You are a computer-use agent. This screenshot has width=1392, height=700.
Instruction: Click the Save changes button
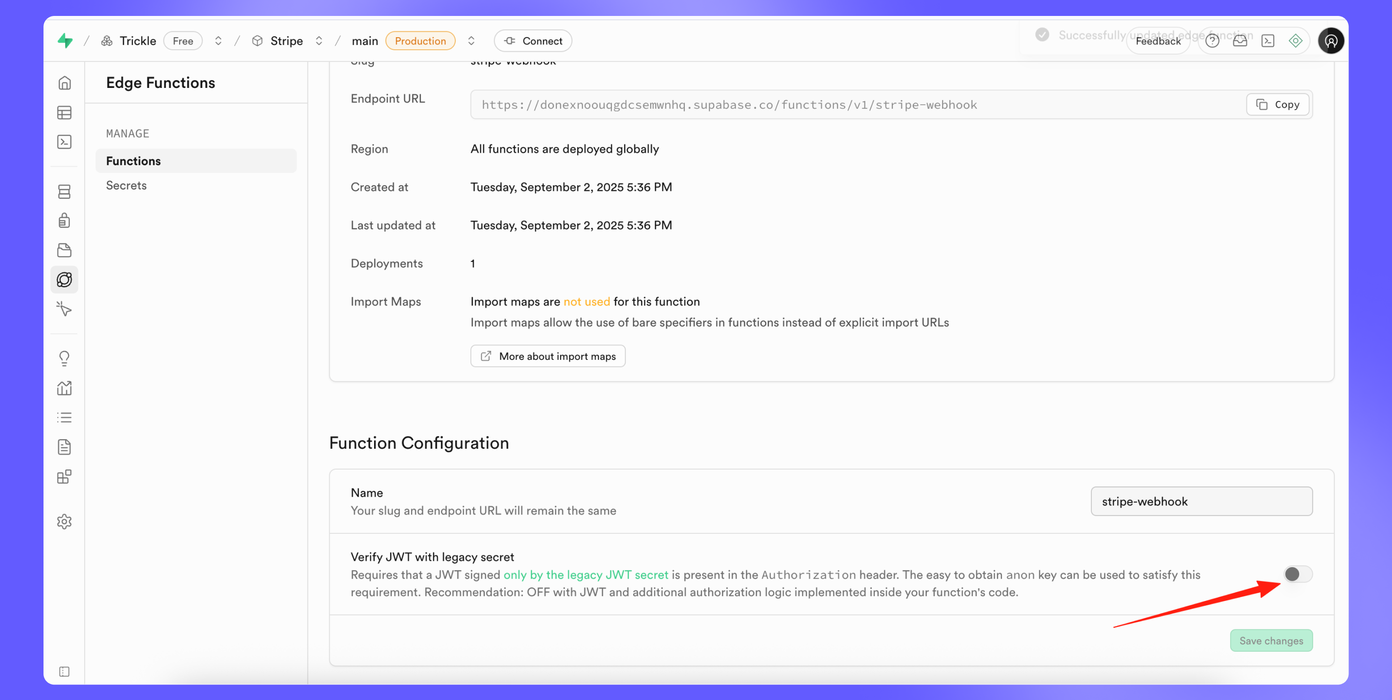click(x=1271, y=641)
